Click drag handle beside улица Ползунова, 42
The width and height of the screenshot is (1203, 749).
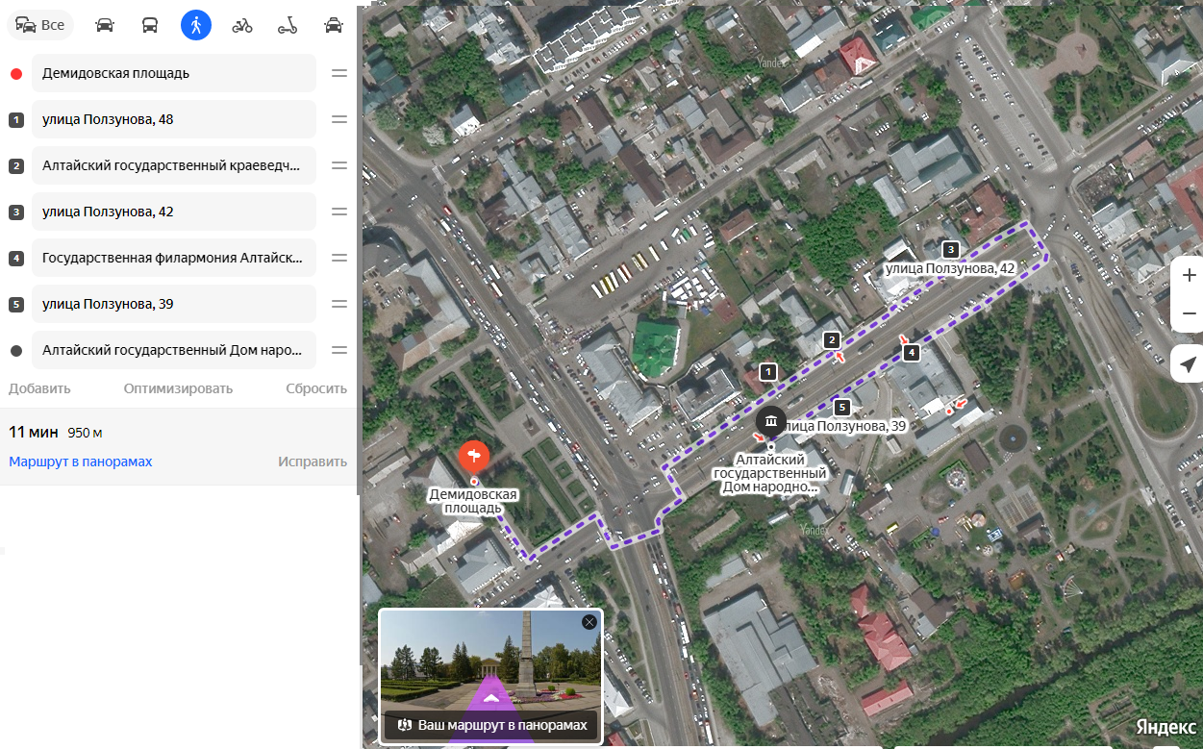(x=339, y=212)
